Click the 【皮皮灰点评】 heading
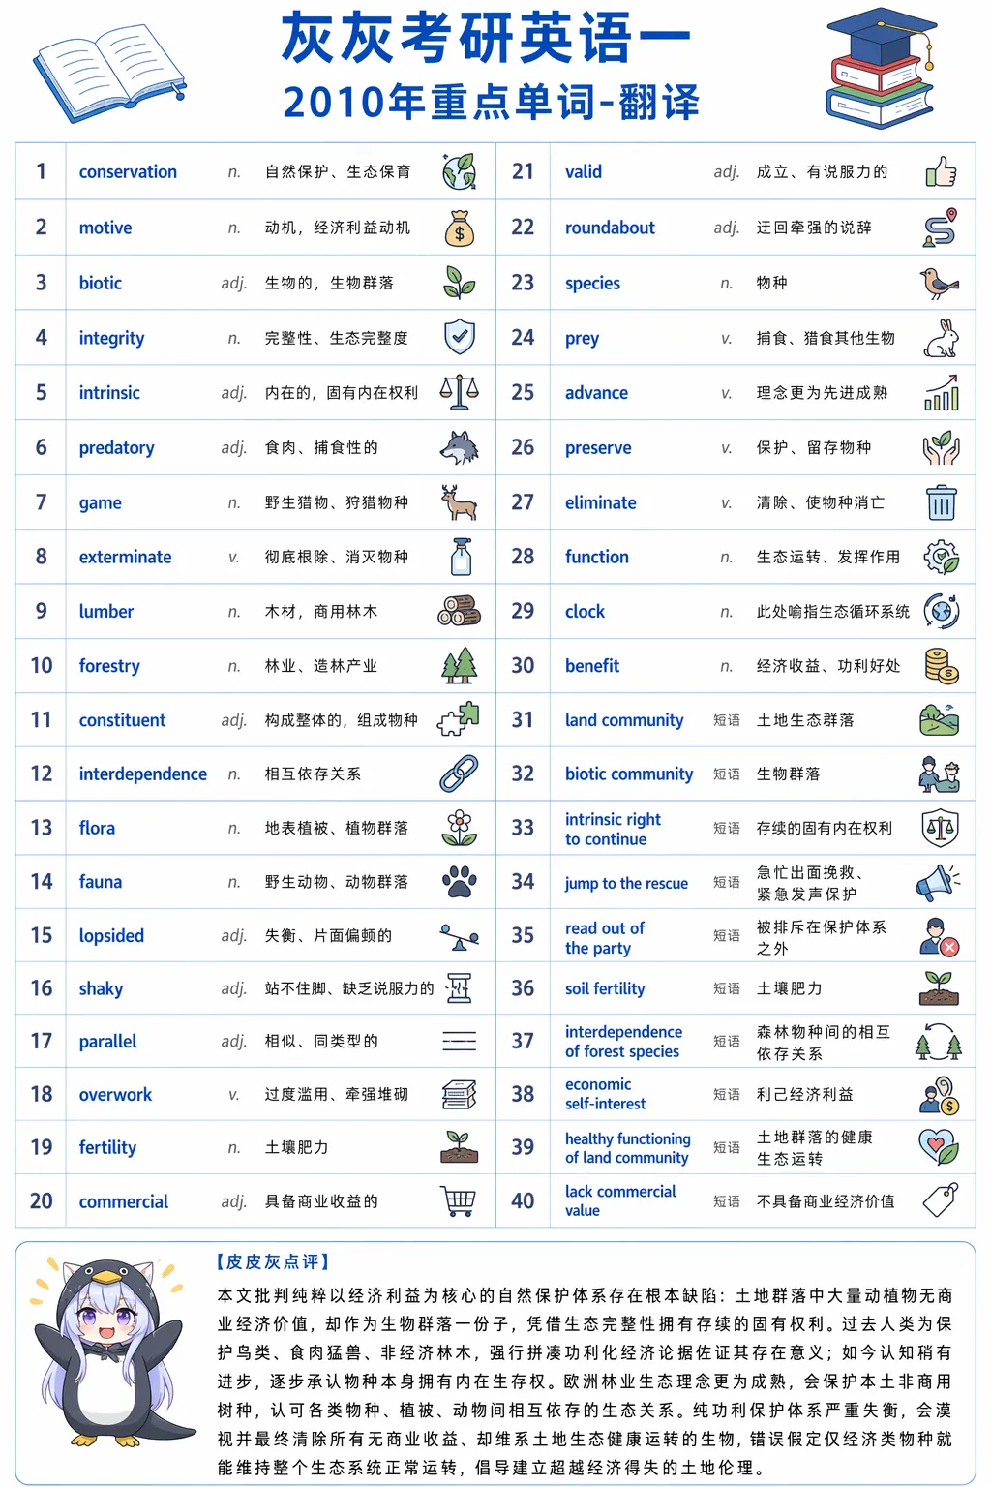Screen dimensions: 991x1487 (274, 1261)
